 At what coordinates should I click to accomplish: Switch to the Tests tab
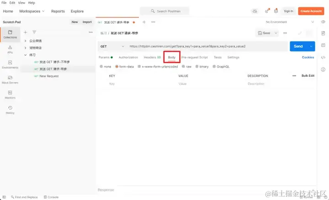coord(218,57)
